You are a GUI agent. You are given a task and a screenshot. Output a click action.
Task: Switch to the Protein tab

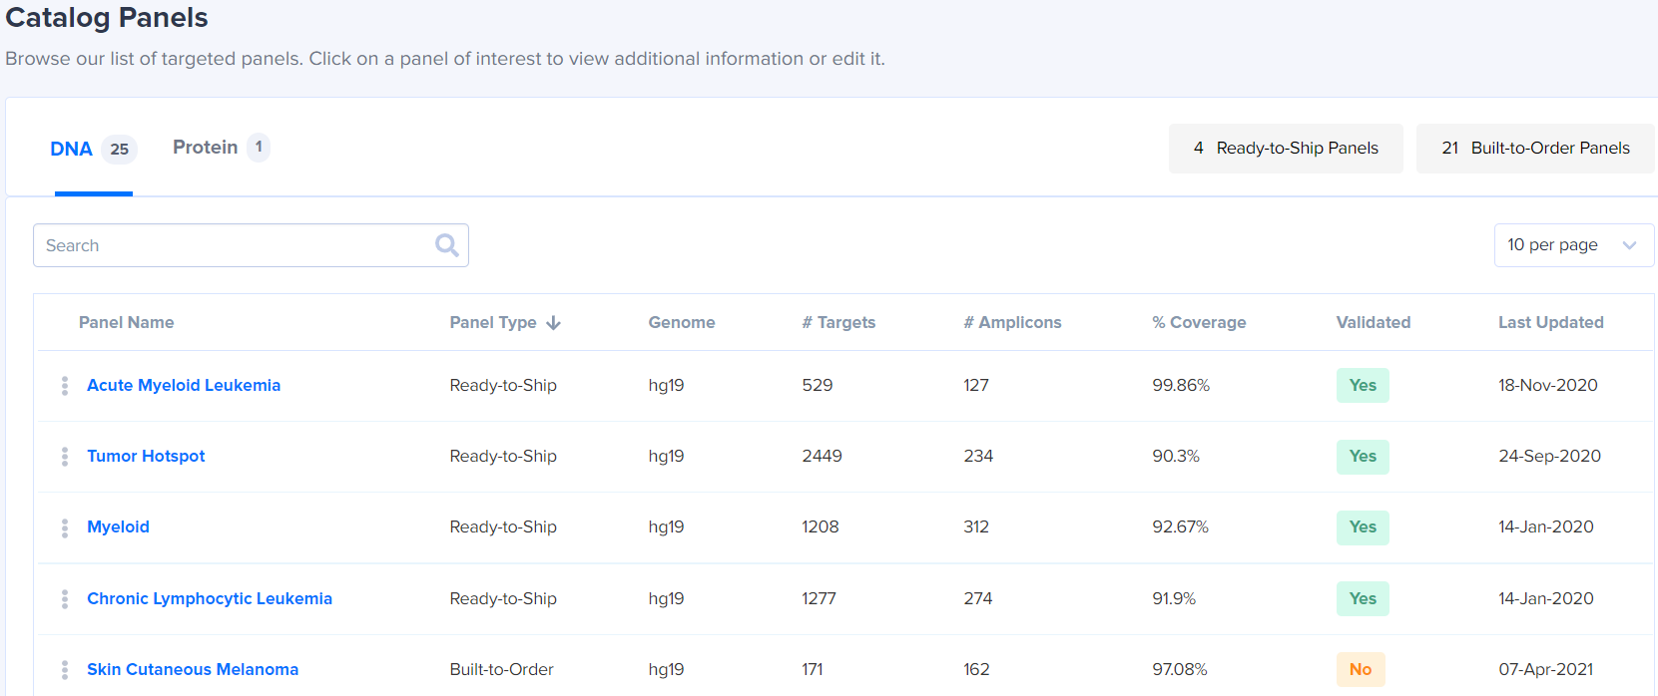(221, 148)
